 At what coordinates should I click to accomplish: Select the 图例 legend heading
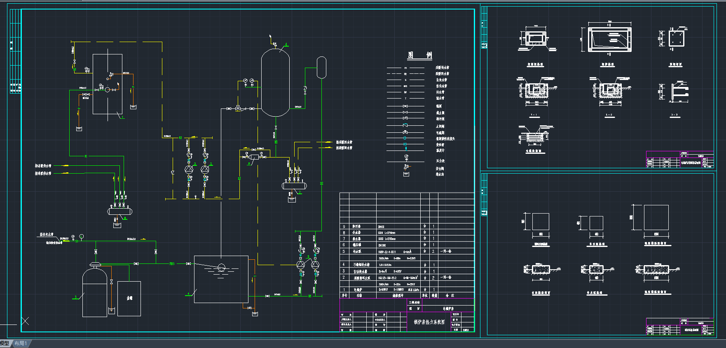(419, 55)
